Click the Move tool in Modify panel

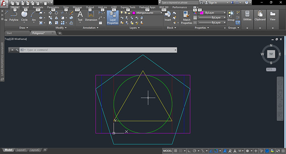50,13
